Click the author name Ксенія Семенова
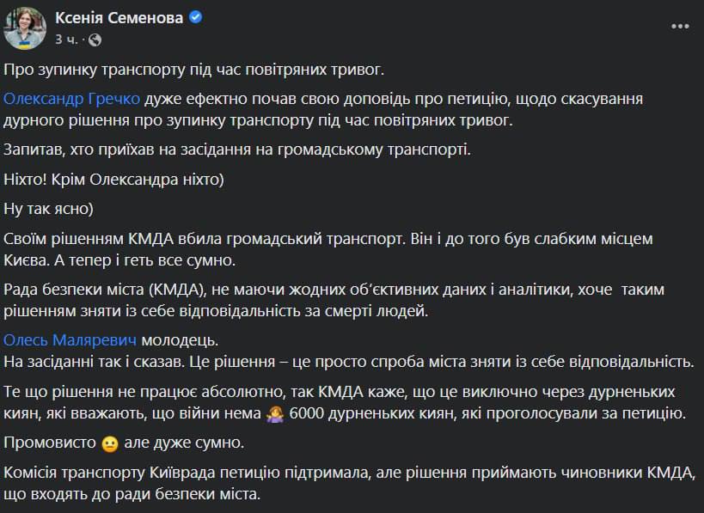 (118, 18)
